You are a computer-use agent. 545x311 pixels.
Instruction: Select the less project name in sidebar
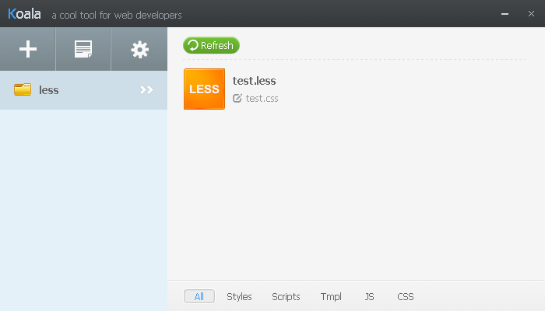[49, 90]
